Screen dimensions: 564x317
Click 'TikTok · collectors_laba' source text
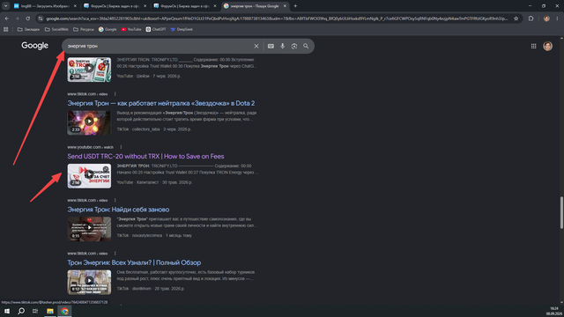coord(138,129)
